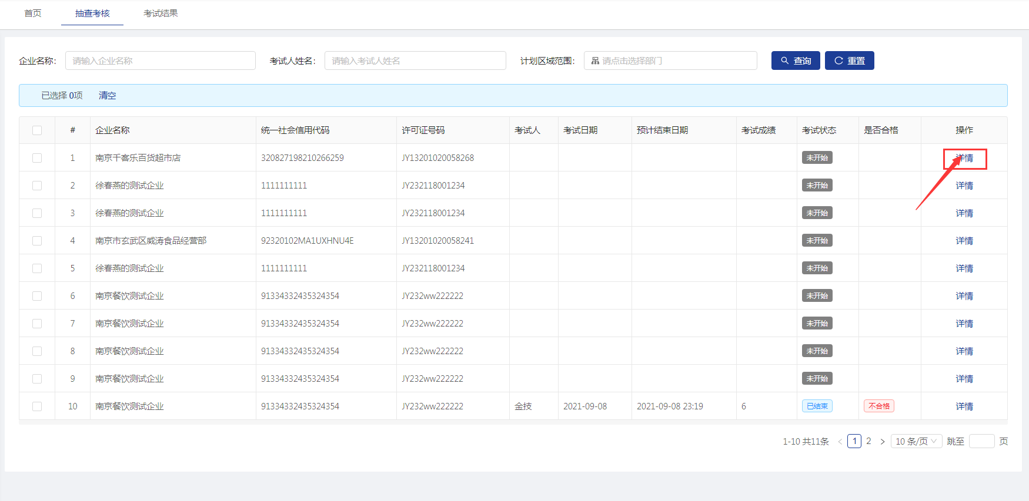Switch to the 考试结果 tab
Screen dimensions: 1029x501
point(161,13)
